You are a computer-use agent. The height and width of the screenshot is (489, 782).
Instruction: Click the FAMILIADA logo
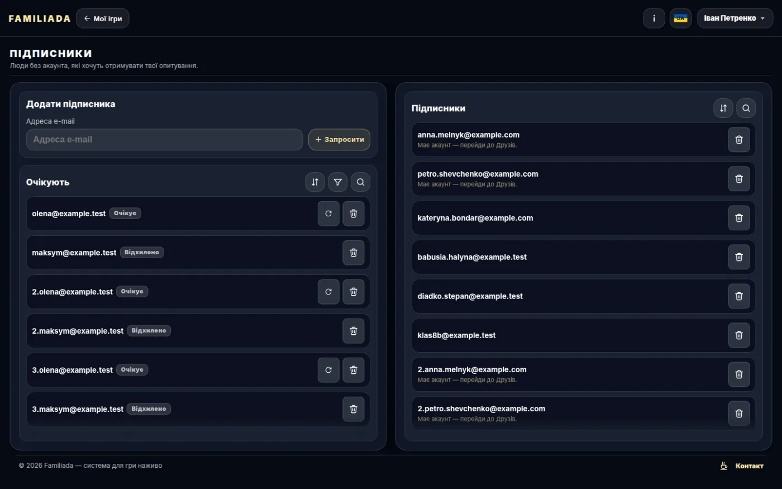tap(40, 18)
